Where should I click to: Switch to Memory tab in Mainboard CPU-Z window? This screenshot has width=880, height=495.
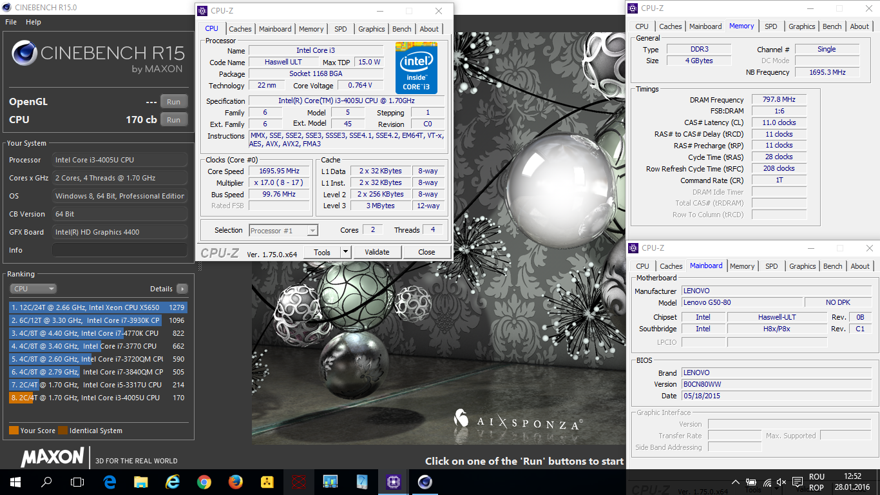(742, 266)
